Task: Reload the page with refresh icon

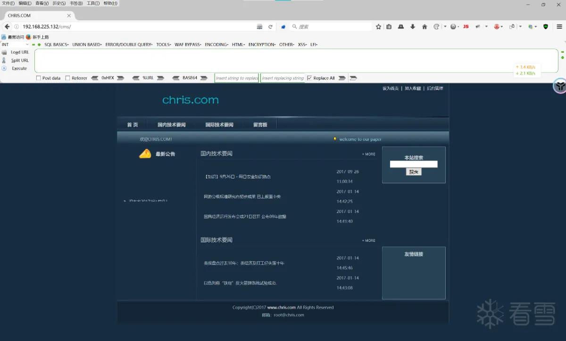Action: 270,27
